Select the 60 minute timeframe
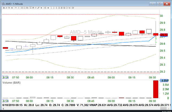The width and height of the screenshot is (172, 112). pyautogui.click(x=64, y=8)
